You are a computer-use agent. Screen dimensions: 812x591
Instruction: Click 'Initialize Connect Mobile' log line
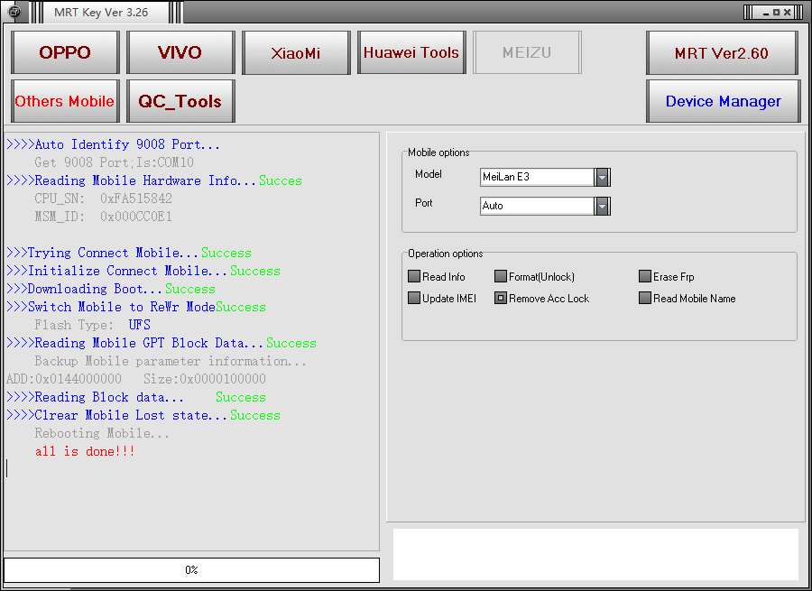click(x=143, y=271)
